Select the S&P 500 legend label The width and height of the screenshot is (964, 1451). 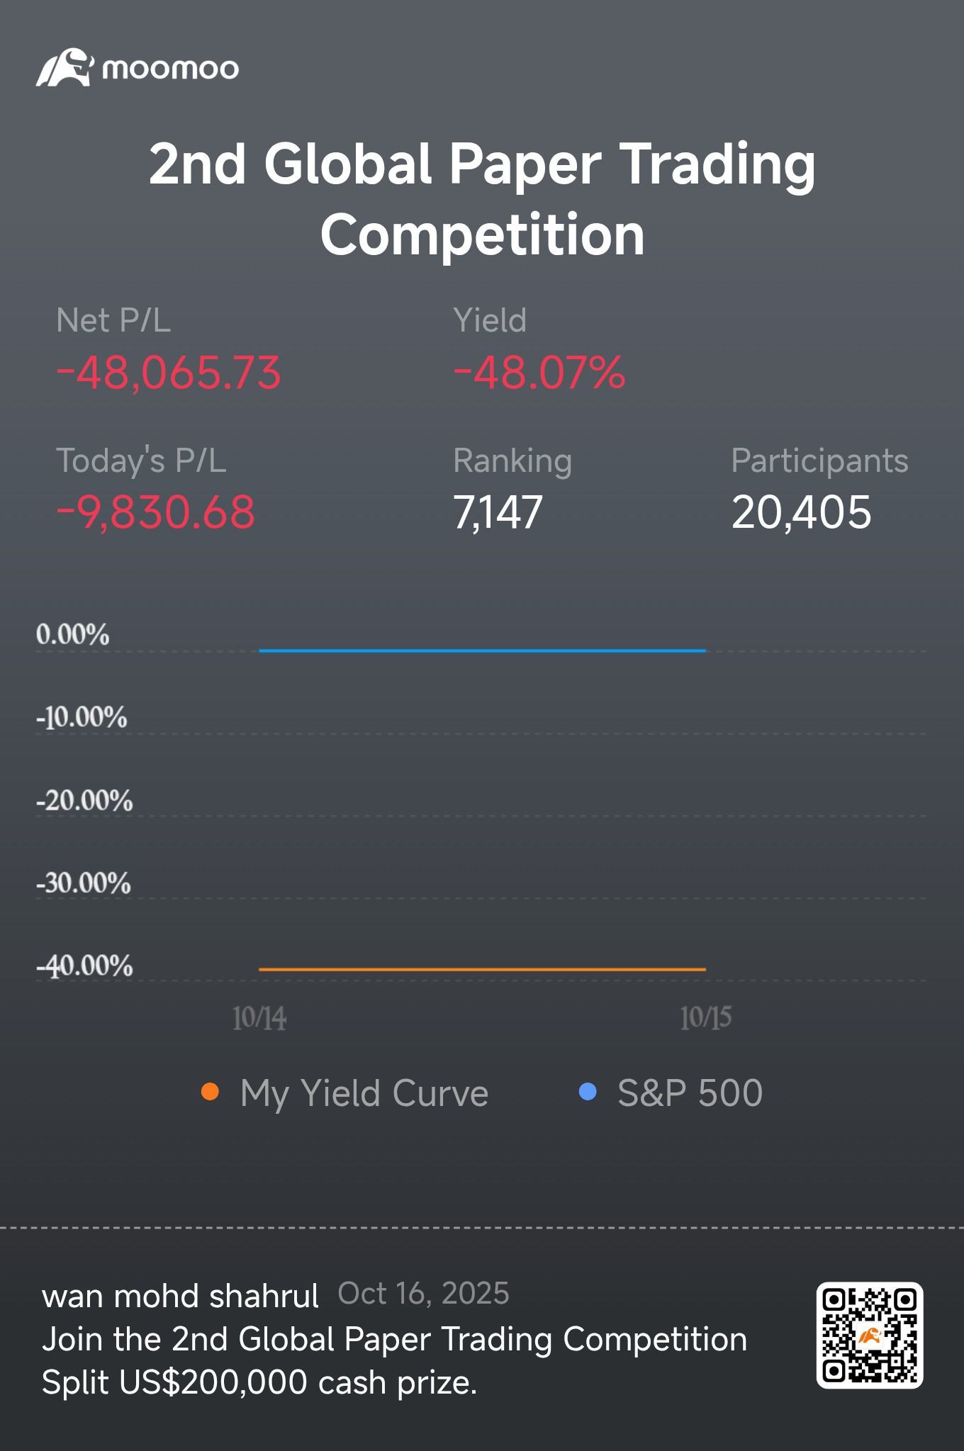690,1093
